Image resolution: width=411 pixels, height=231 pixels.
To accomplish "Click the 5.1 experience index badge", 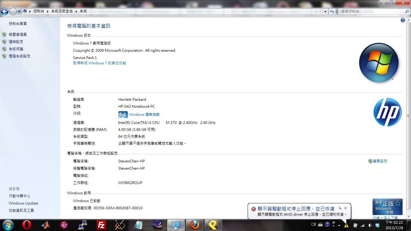I will pyautogui.click(x=123, y=115).
